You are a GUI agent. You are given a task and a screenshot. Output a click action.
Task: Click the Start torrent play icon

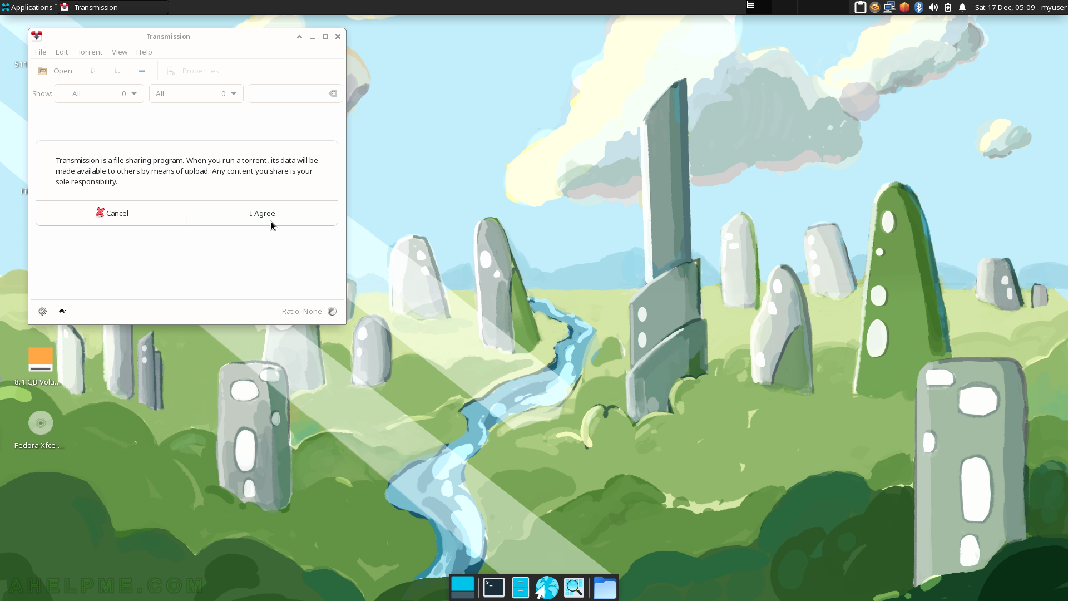[93, 71]
